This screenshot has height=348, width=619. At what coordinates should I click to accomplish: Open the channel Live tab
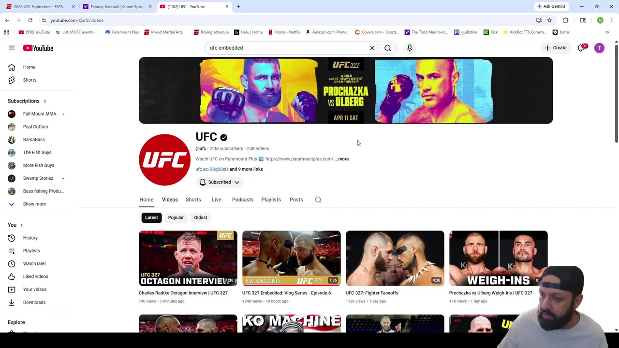tap(217, 200)
